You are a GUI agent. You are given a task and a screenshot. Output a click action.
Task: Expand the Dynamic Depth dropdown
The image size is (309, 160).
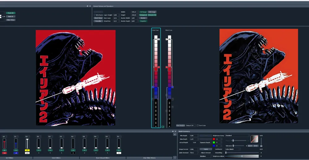[x=206, y=142]
